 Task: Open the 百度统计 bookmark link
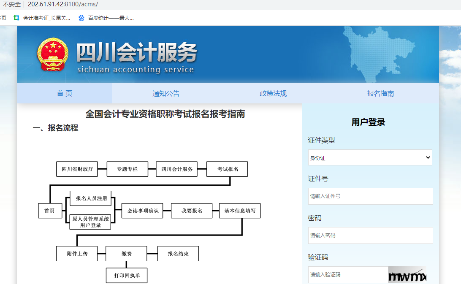[111, 18]
